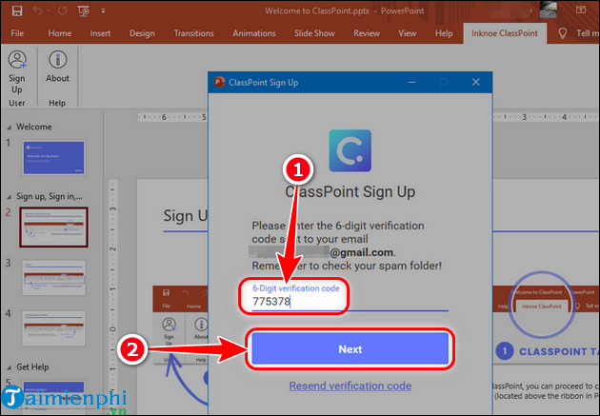Collapse the Sign up, Sign in section
The image size is (600, 416).
(x=8, y=193)
